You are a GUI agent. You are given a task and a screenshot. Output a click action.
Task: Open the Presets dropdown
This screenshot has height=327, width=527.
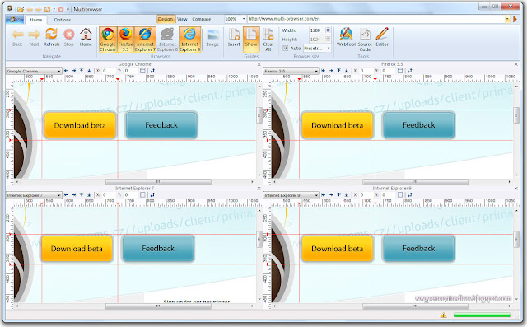[317, 49]
